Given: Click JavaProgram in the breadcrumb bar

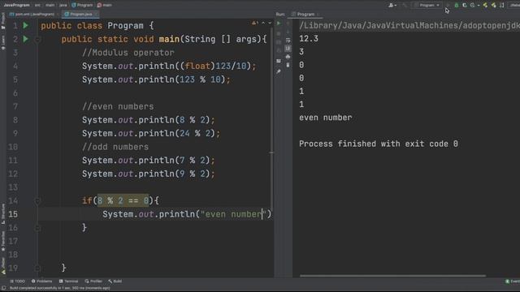Looking at the screenshot, I should [16, 5].
